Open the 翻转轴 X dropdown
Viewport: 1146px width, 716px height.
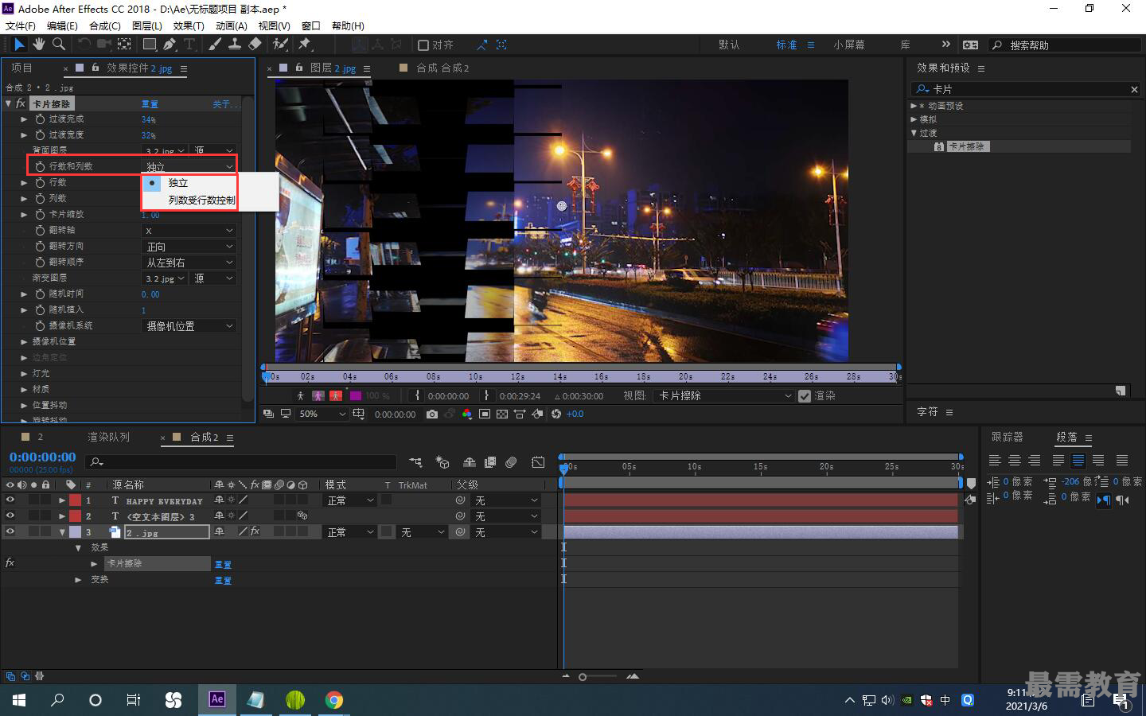click(x=189, y=230)
